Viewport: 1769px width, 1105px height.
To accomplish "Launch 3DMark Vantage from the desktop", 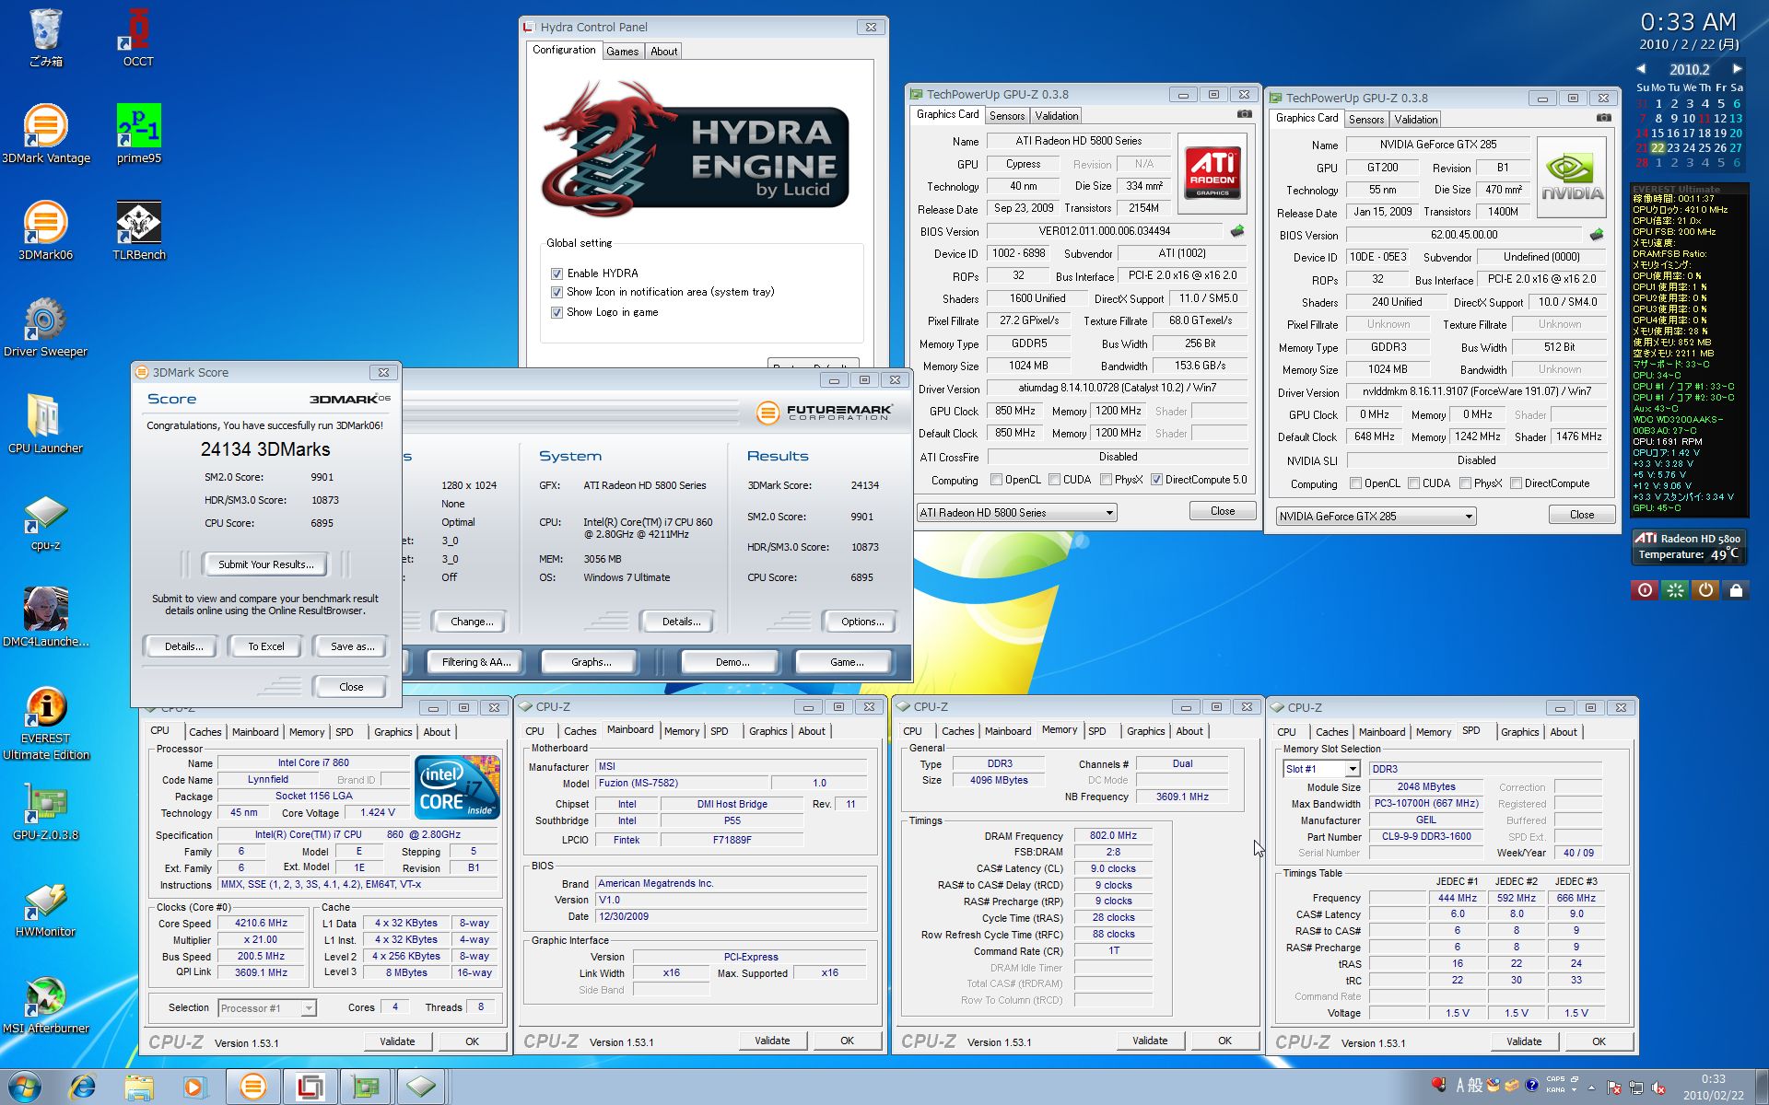I will coord(45,134).
